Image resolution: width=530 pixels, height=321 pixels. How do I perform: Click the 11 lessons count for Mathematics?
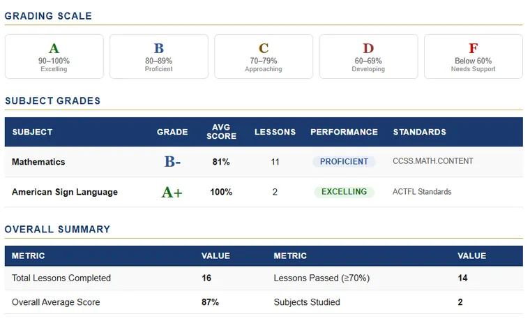click(275, 162)
